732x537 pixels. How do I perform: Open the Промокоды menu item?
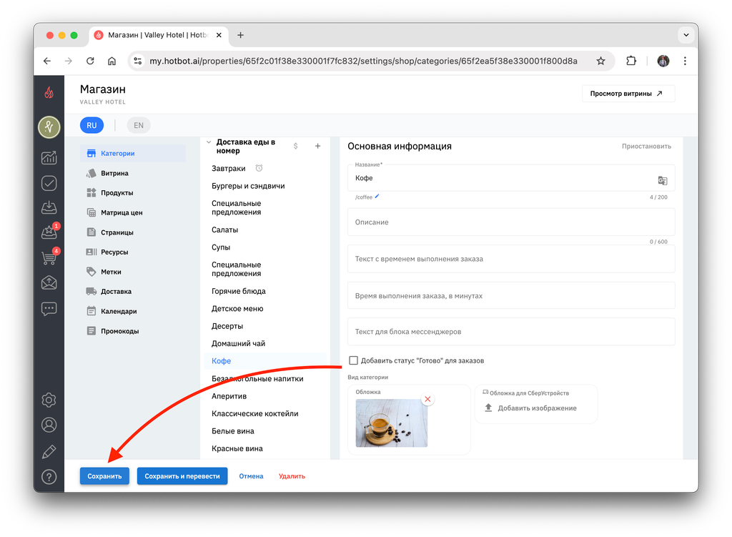click(132, 331)
